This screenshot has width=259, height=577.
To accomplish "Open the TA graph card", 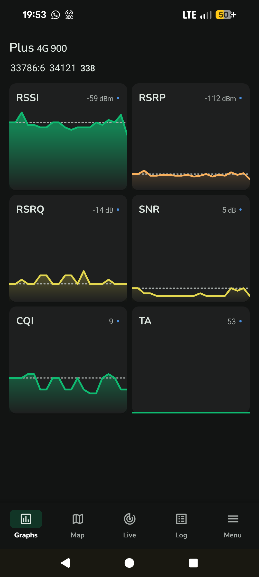I will [191, 360].
